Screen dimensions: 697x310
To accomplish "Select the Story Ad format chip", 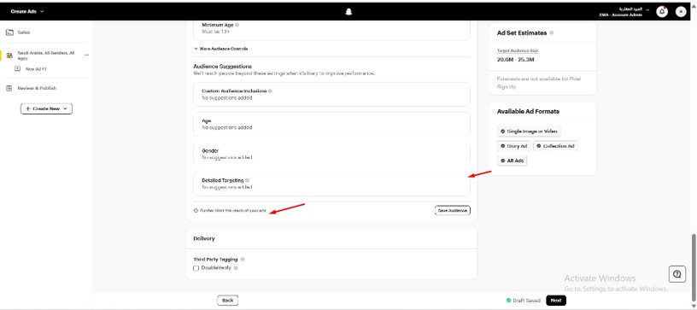I will click(513, 146).
